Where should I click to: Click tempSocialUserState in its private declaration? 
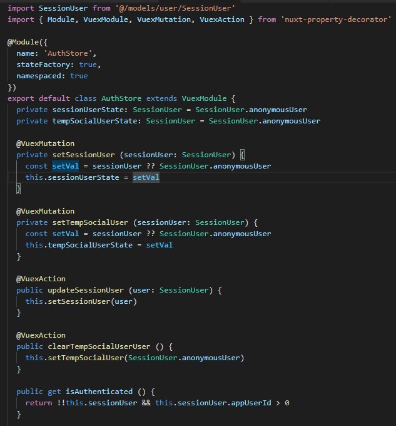(x=94, y=121)
